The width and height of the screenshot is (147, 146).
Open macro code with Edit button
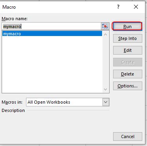128,50
